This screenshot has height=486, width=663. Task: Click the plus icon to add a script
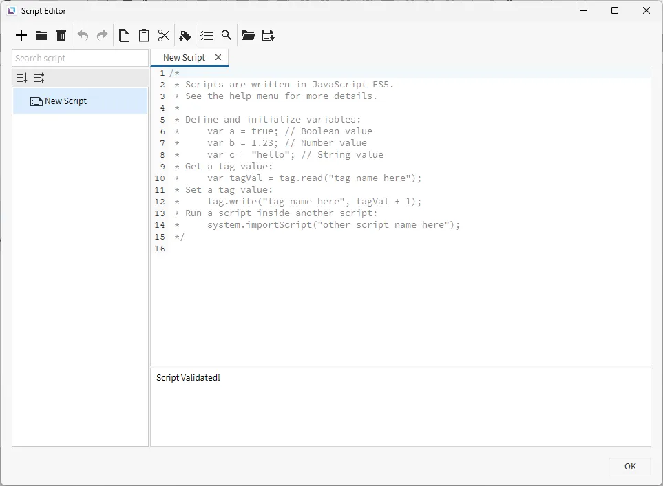click(21, 35)
